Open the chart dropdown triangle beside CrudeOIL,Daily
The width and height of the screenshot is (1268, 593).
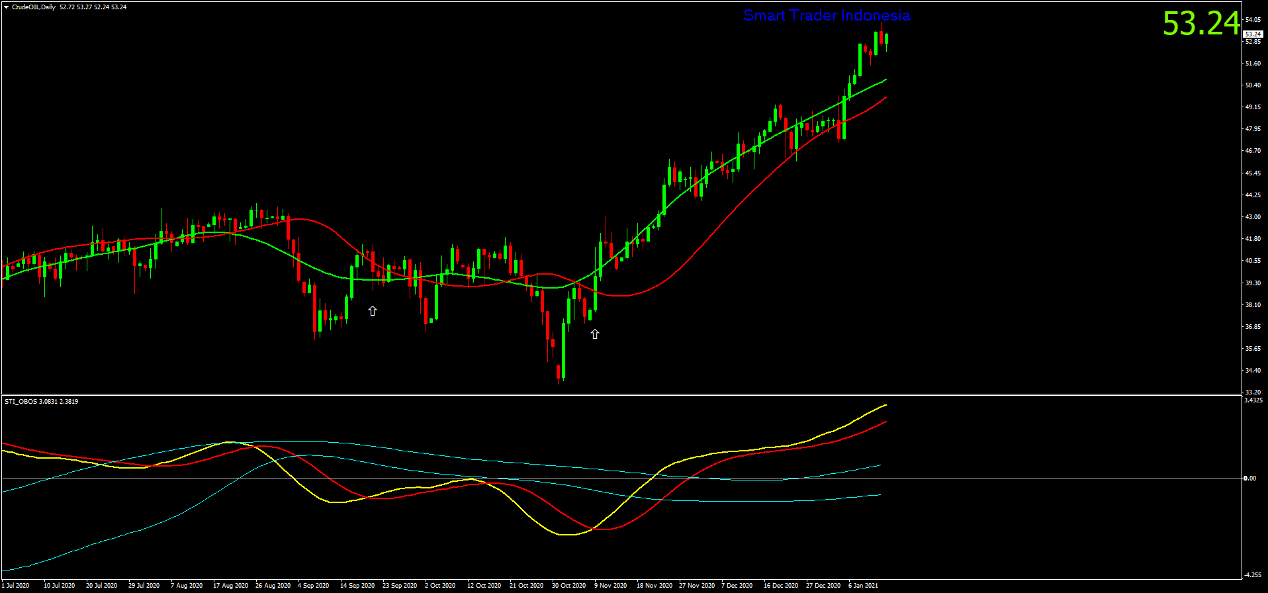pos(7,7)
